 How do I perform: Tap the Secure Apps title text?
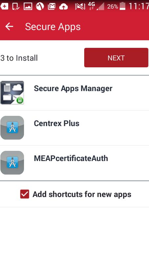[53, 27]
